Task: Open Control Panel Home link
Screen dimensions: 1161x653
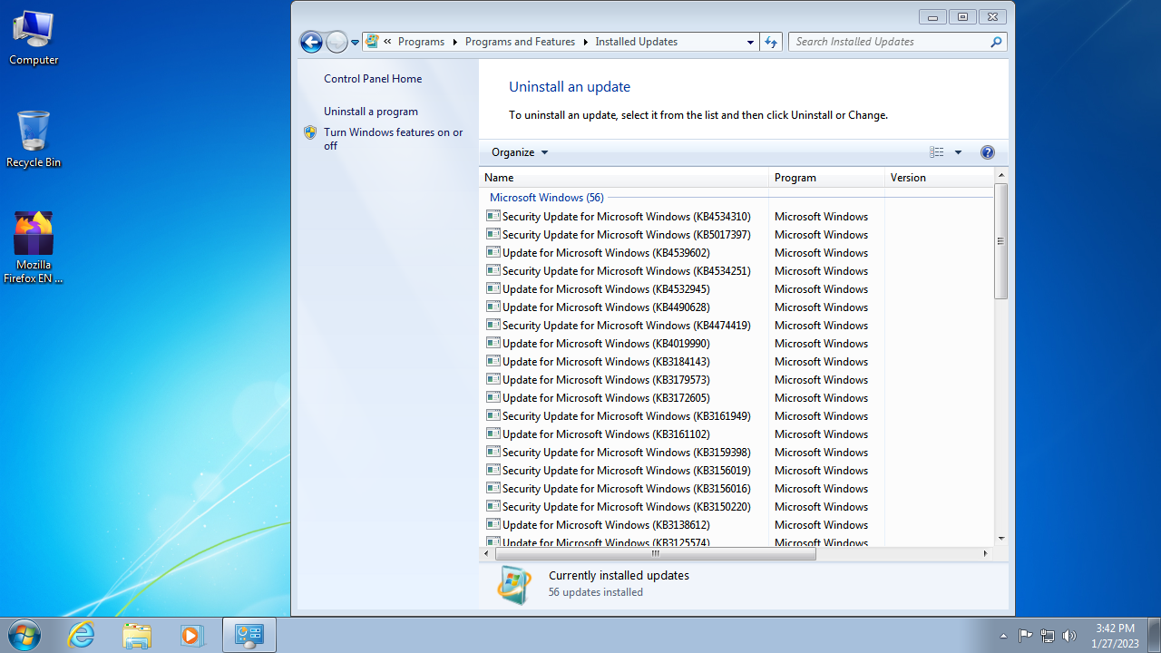Action: pos(373,79)
